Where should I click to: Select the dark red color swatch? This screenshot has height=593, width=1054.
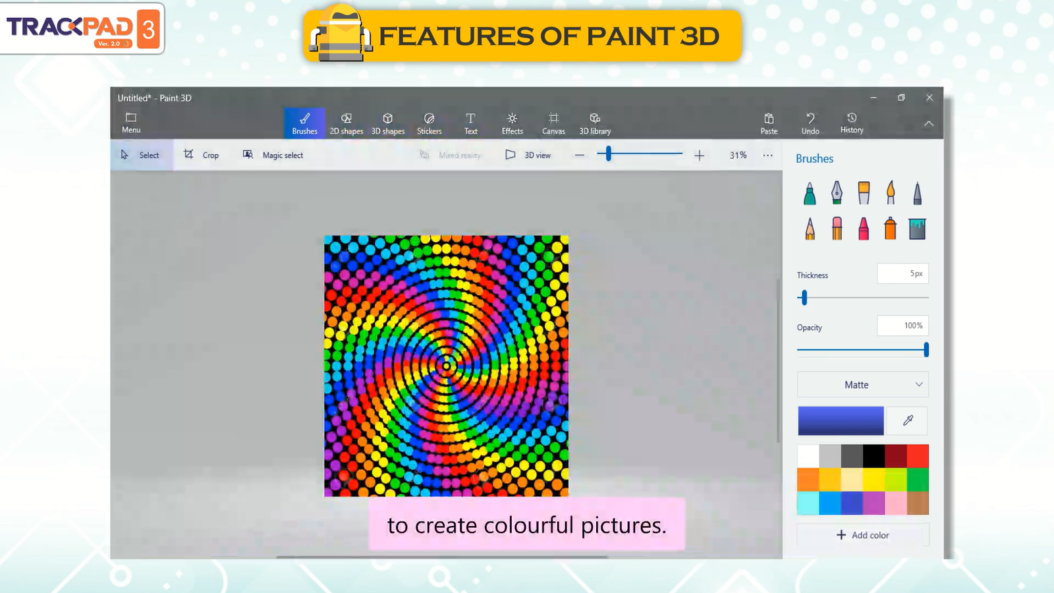(x=896, y=456)
